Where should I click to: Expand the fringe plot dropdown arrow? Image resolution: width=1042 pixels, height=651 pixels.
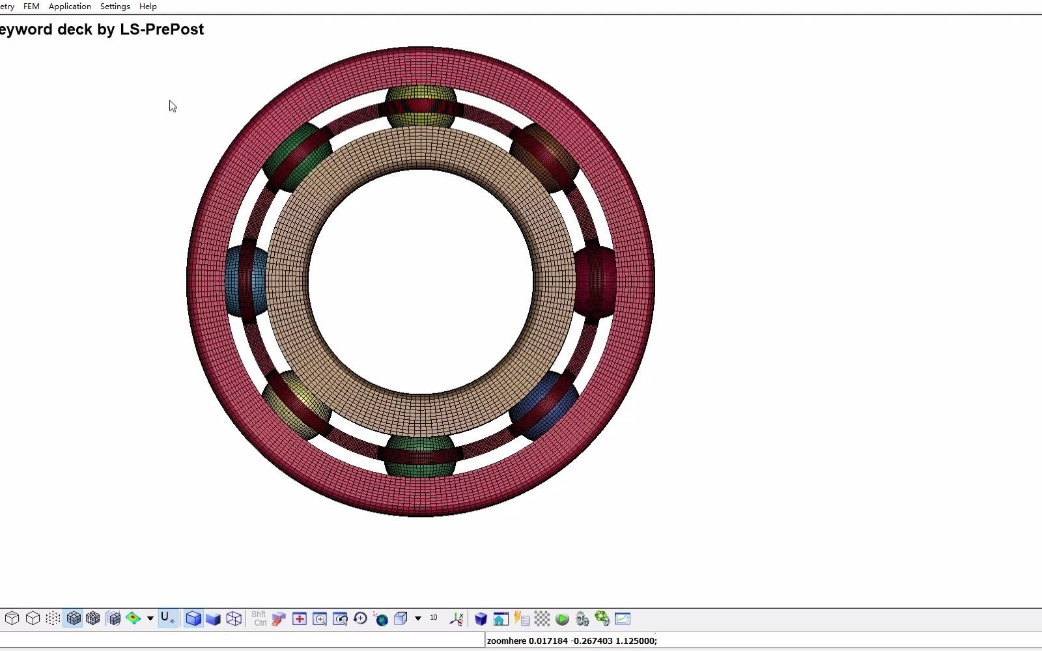point(150,618)
